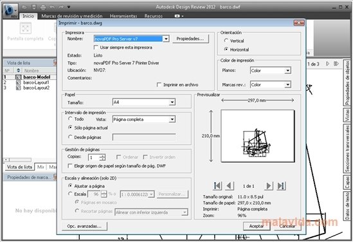Select Vertical orientation
Screen dimensions: 353x242
tap(226, 41)
